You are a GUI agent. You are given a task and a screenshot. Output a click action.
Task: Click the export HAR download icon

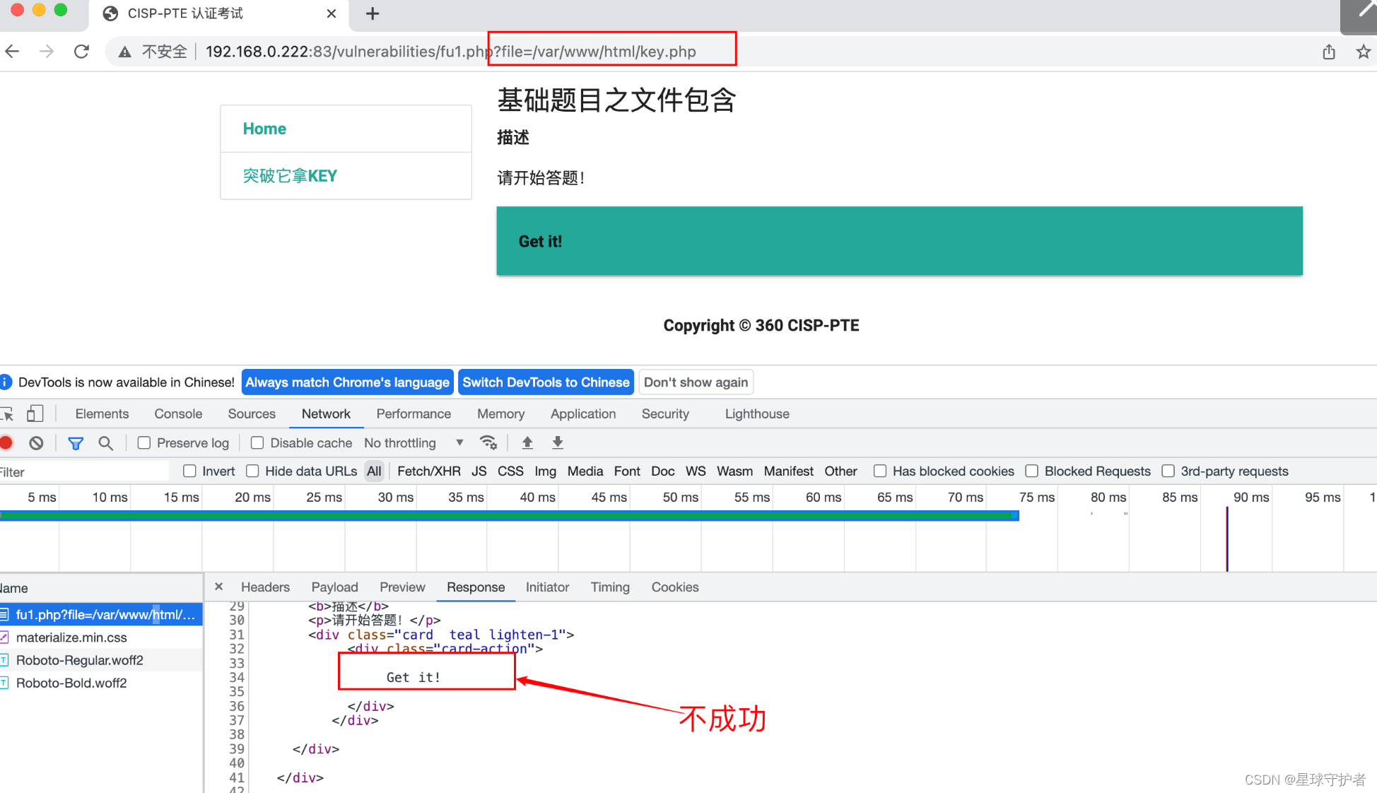pyautogui.click(x=558, y=443)
